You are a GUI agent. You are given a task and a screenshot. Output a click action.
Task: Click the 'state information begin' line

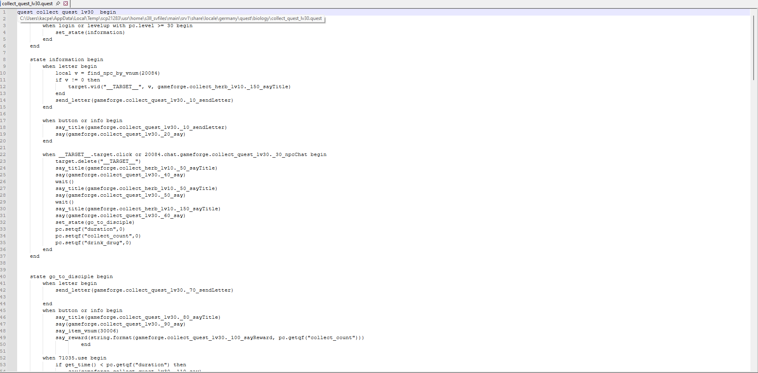66,60
